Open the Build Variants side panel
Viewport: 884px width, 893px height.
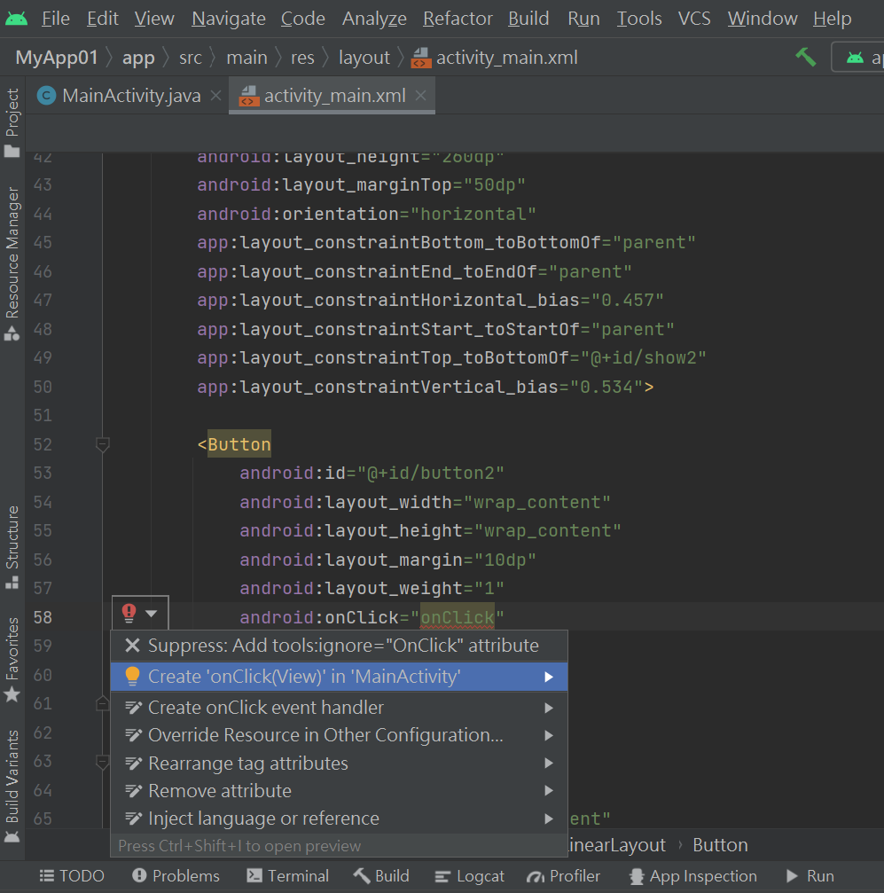click(12, 786)
